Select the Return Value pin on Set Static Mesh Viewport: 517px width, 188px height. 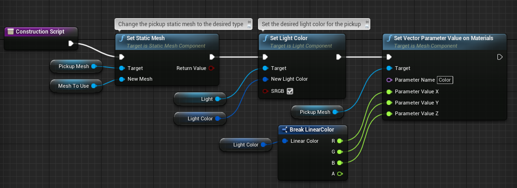pyautogui.click(x=211, y=68)
